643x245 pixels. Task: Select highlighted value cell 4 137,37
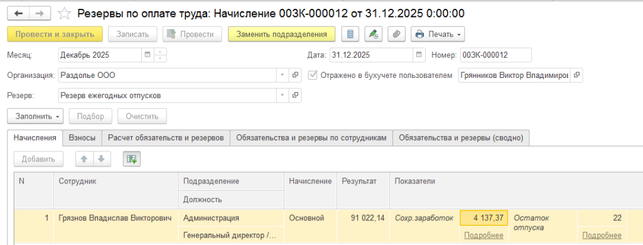click(x=484, y=219)
